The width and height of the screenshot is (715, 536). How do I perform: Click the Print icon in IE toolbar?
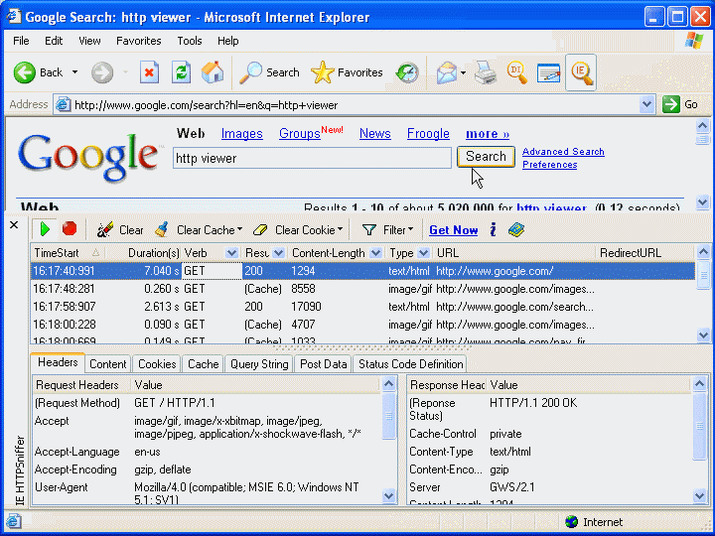click(485, 72)
